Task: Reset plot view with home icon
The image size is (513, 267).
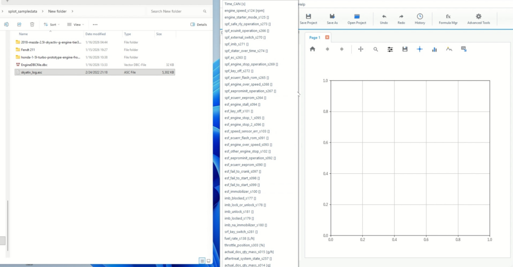Action: click(x=313, y=49)
